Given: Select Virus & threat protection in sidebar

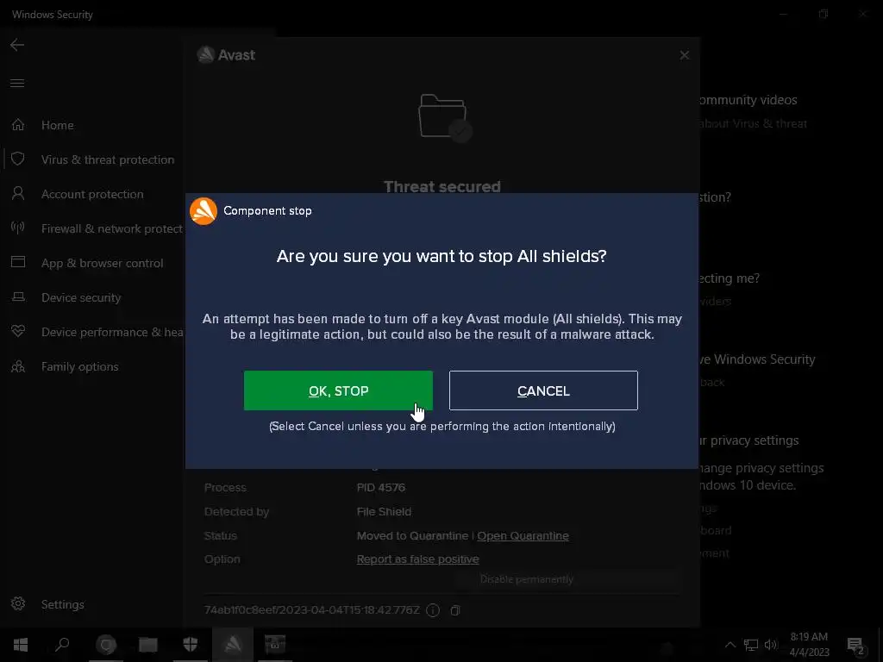Looking at the screenshot, I should point(108,159).
